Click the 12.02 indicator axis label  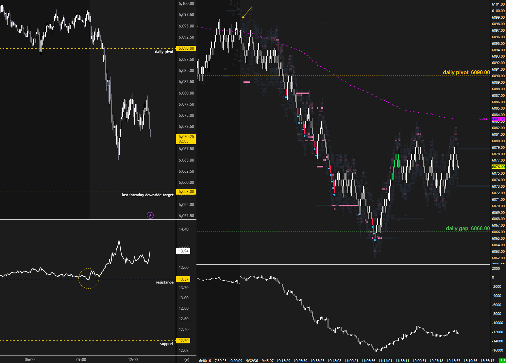coord(184,351)
